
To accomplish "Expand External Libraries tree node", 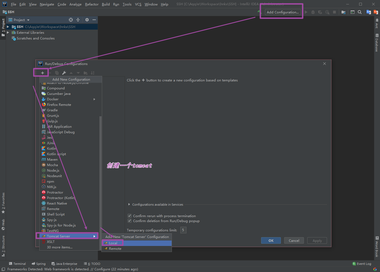I will pos(8,32).
